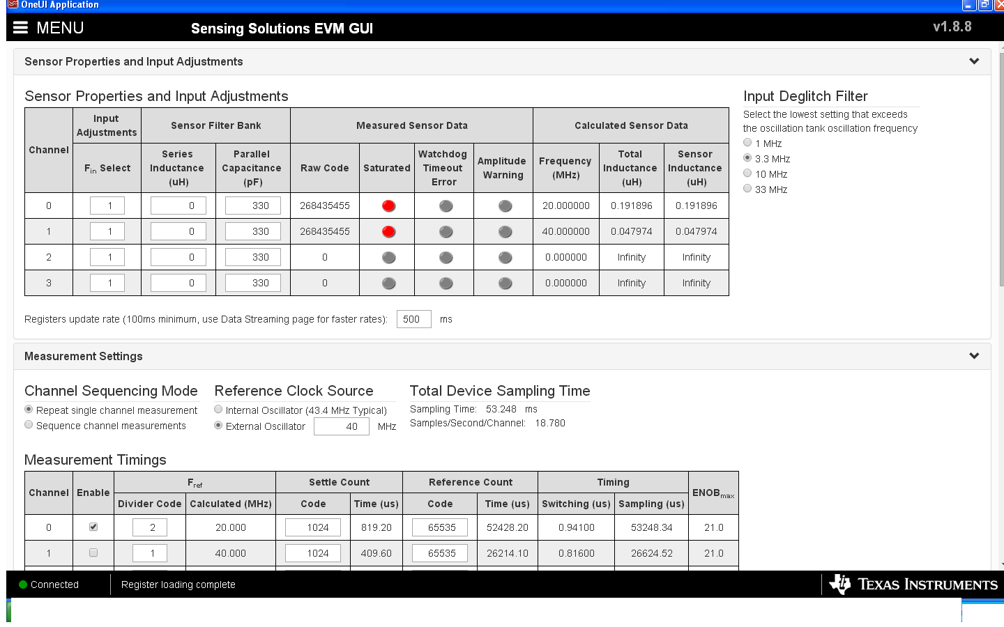Viewport: 1004px width, 627px height.
Task: Click channel 0 Amplitude Warning indicator
Action: pyautogui.click(x=505, y=206)
